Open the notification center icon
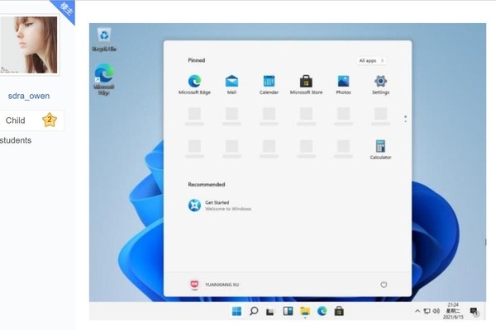 coord(475,312)
